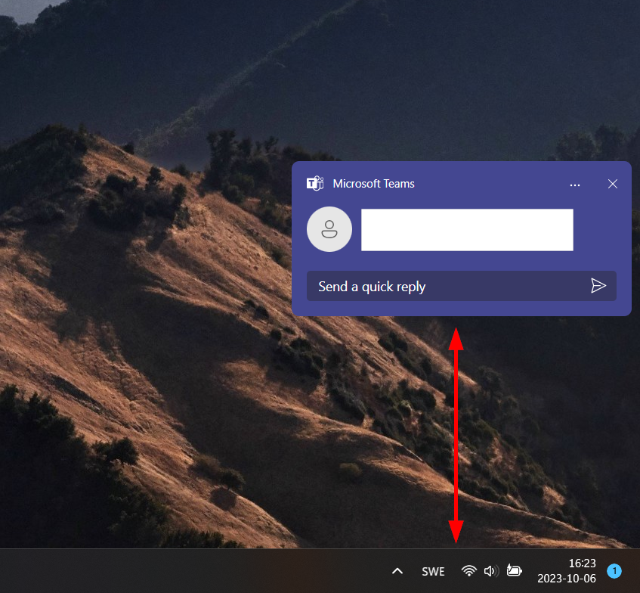Expand hidden system tray icons
The image size is (640, 593).
(x=397, y=571)
